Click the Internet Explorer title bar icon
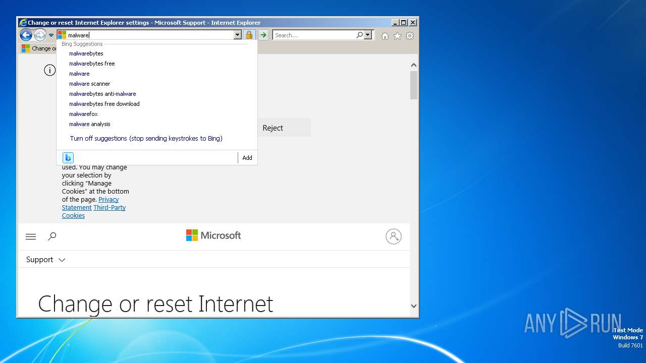Viewport: 646px width, 363px height. 23,23
